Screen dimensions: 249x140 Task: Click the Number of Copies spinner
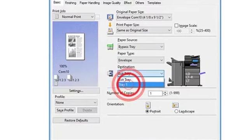point(165,93)
